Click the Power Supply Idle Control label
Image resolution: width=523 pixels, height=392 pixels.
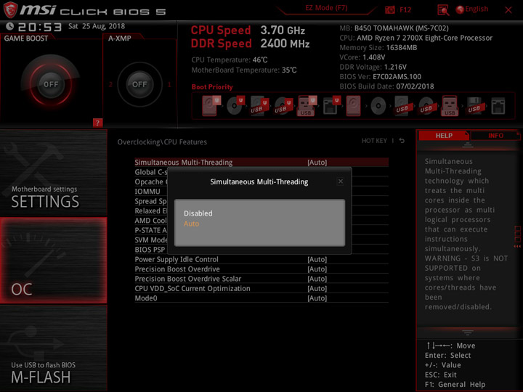pyautogui.click(x=177, y=259)
